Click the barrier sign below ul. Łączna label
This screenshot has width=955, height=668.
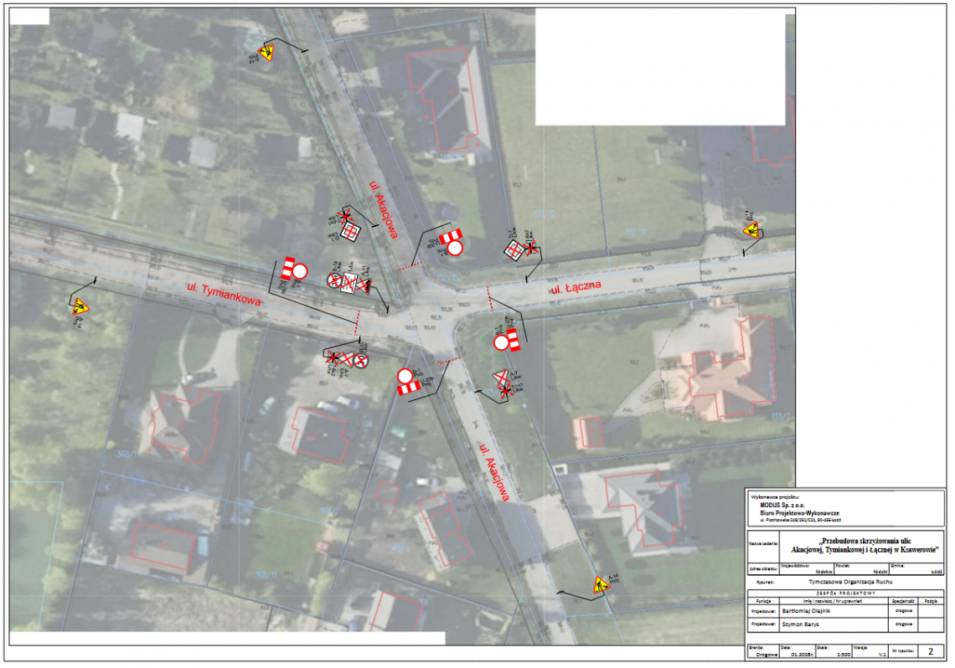click(506, 341)
